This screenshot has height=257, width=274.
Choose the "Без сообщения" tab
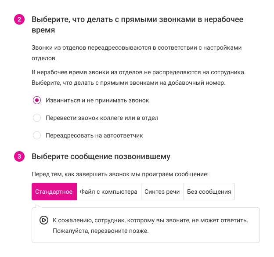click(x=209, y=192)
